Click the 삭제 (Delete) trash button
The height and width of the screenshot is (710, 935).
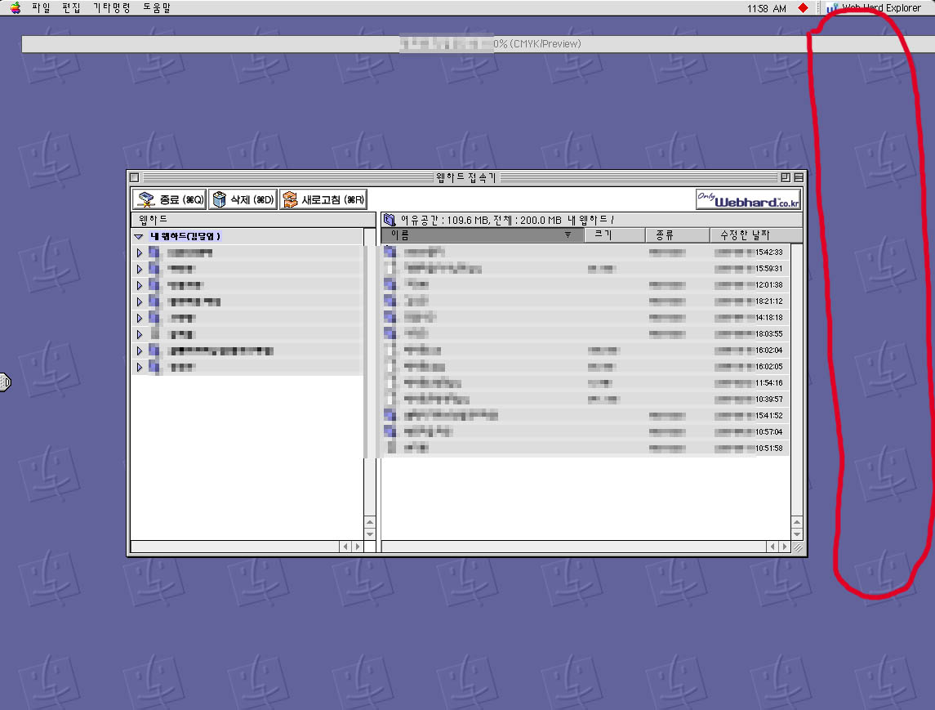[243, 199]
